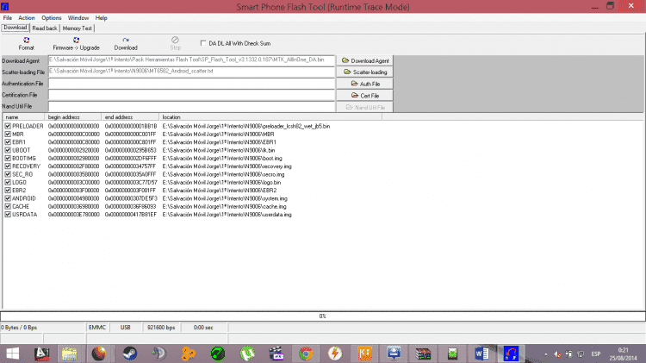The height and width of the screenshot is (363, 646).
Task: Open the clock showing 0:21
Action: tap(624, 354)
